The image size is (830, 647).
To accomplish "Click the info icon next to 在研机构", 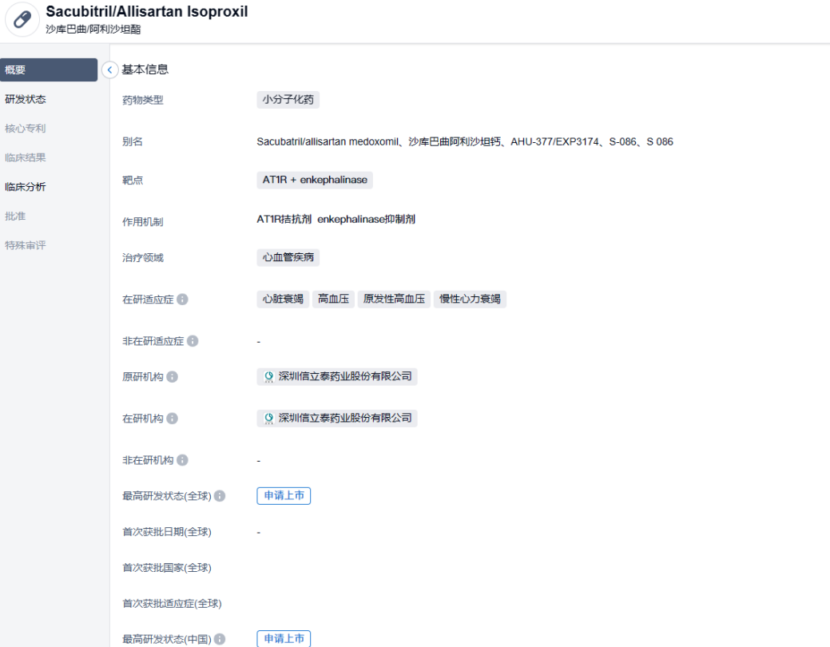I will (x=172, y=419).
